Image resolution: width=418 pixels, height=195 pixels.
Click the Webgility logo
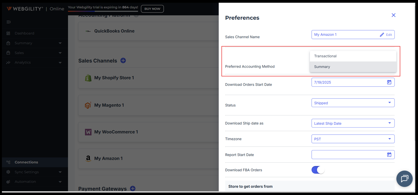coord(25,9)
